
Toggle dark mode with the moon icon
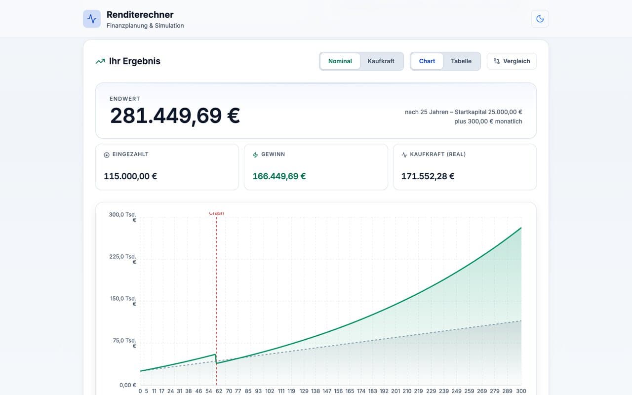540,19
